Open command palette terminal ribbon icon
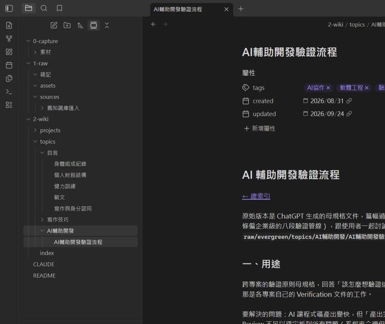The width and height of the screenshot is (385, 324). point(9,92)
